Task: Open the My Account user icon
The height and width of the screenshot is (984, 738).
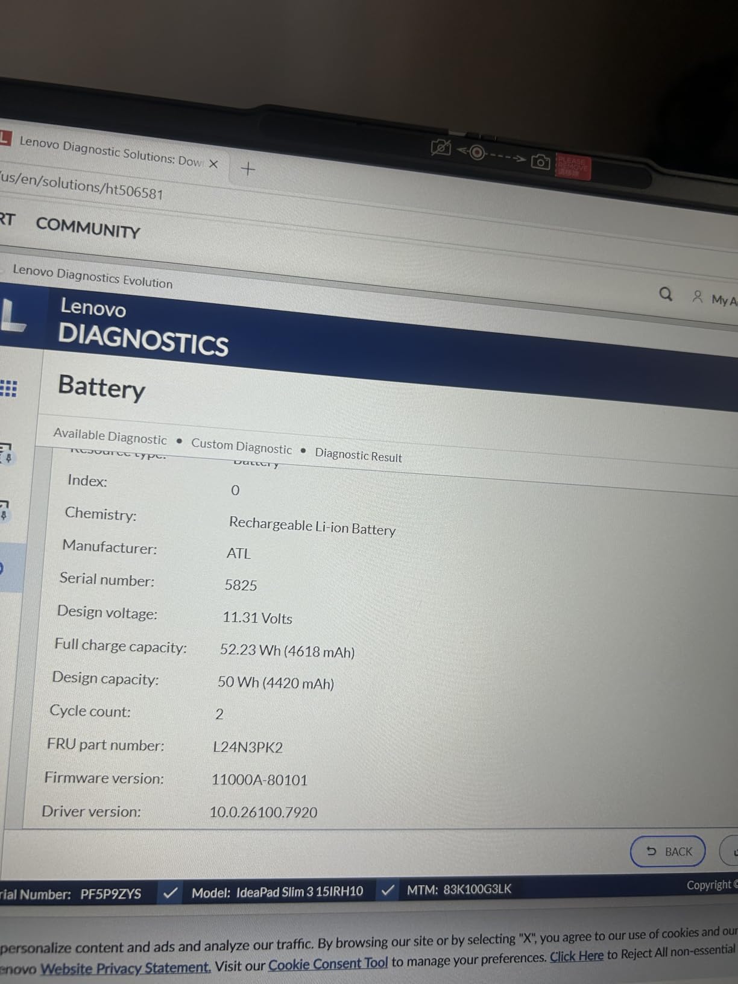Action: pos(698,297)
